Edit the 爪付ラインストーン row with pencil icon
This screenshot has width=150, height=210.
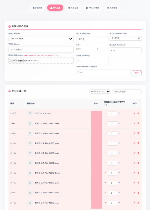(134, 113)
